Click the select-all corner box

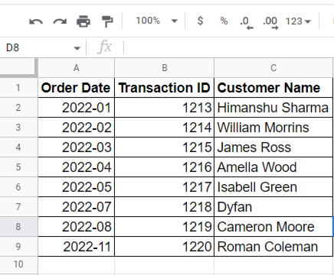[18, 67]
